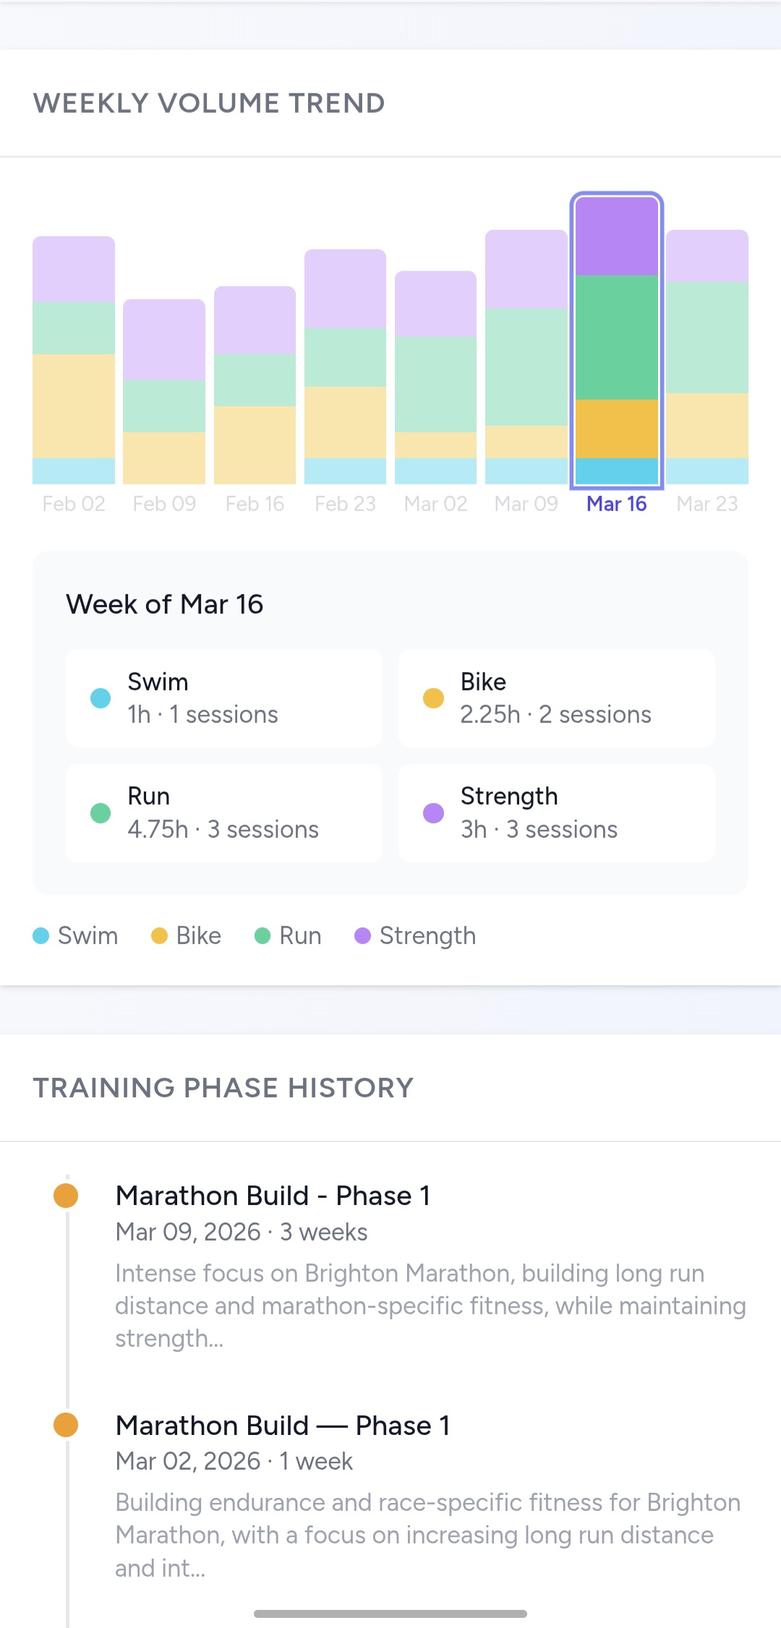Open the Training Phase History section
This screenshot has height=1628, width=781.
point(223,1087)
